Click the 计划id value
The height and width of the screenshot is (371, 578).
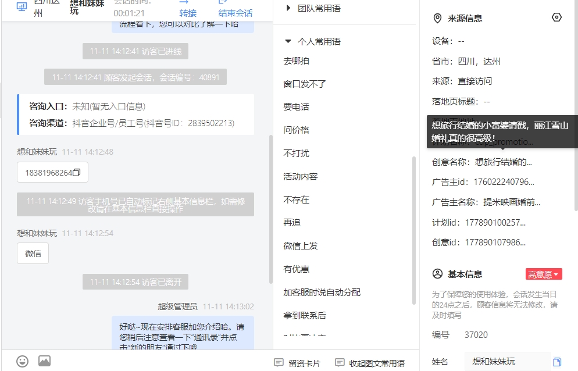click(495, 222)
